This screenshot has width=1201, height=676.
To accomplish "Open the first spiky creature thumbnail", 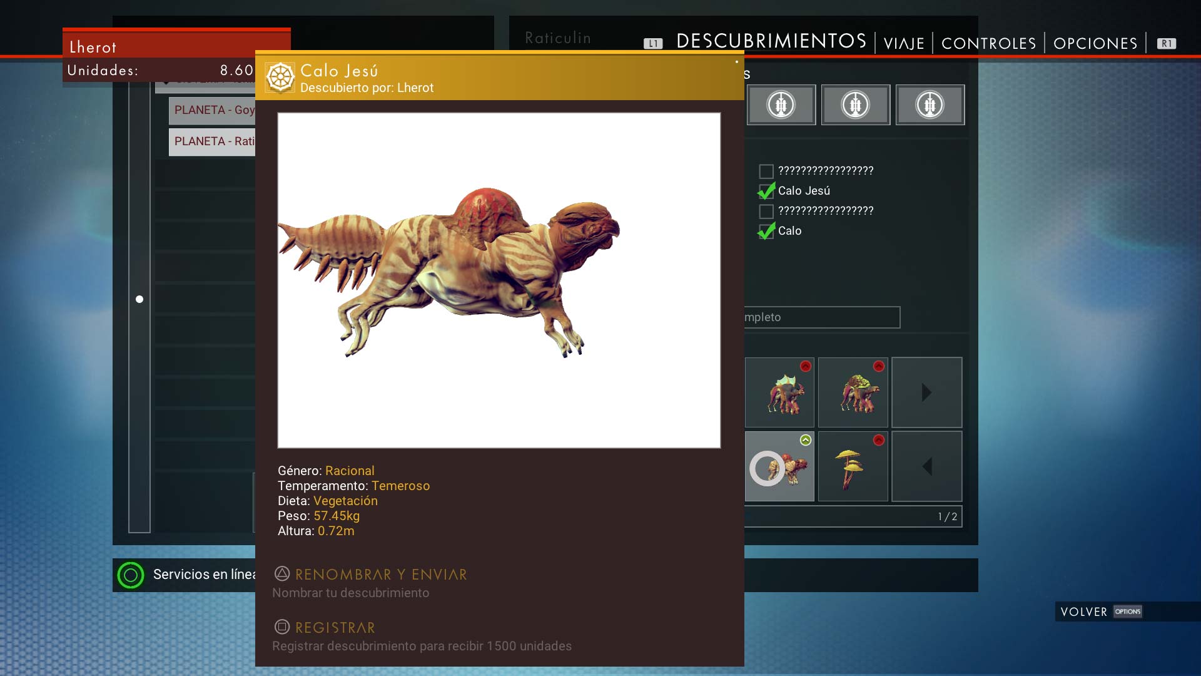I will (779, 392).
